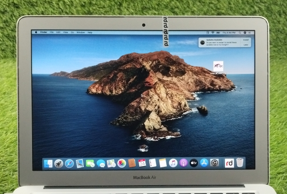Open the Edit menu
Image resolution: width=287 pixels, height=194 pixels.
pos(58,32)
